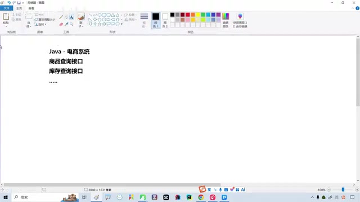Viewport: 360px width, 202px height.
Task: Activate Color 2 white swatch button
Action: point(165,20)
